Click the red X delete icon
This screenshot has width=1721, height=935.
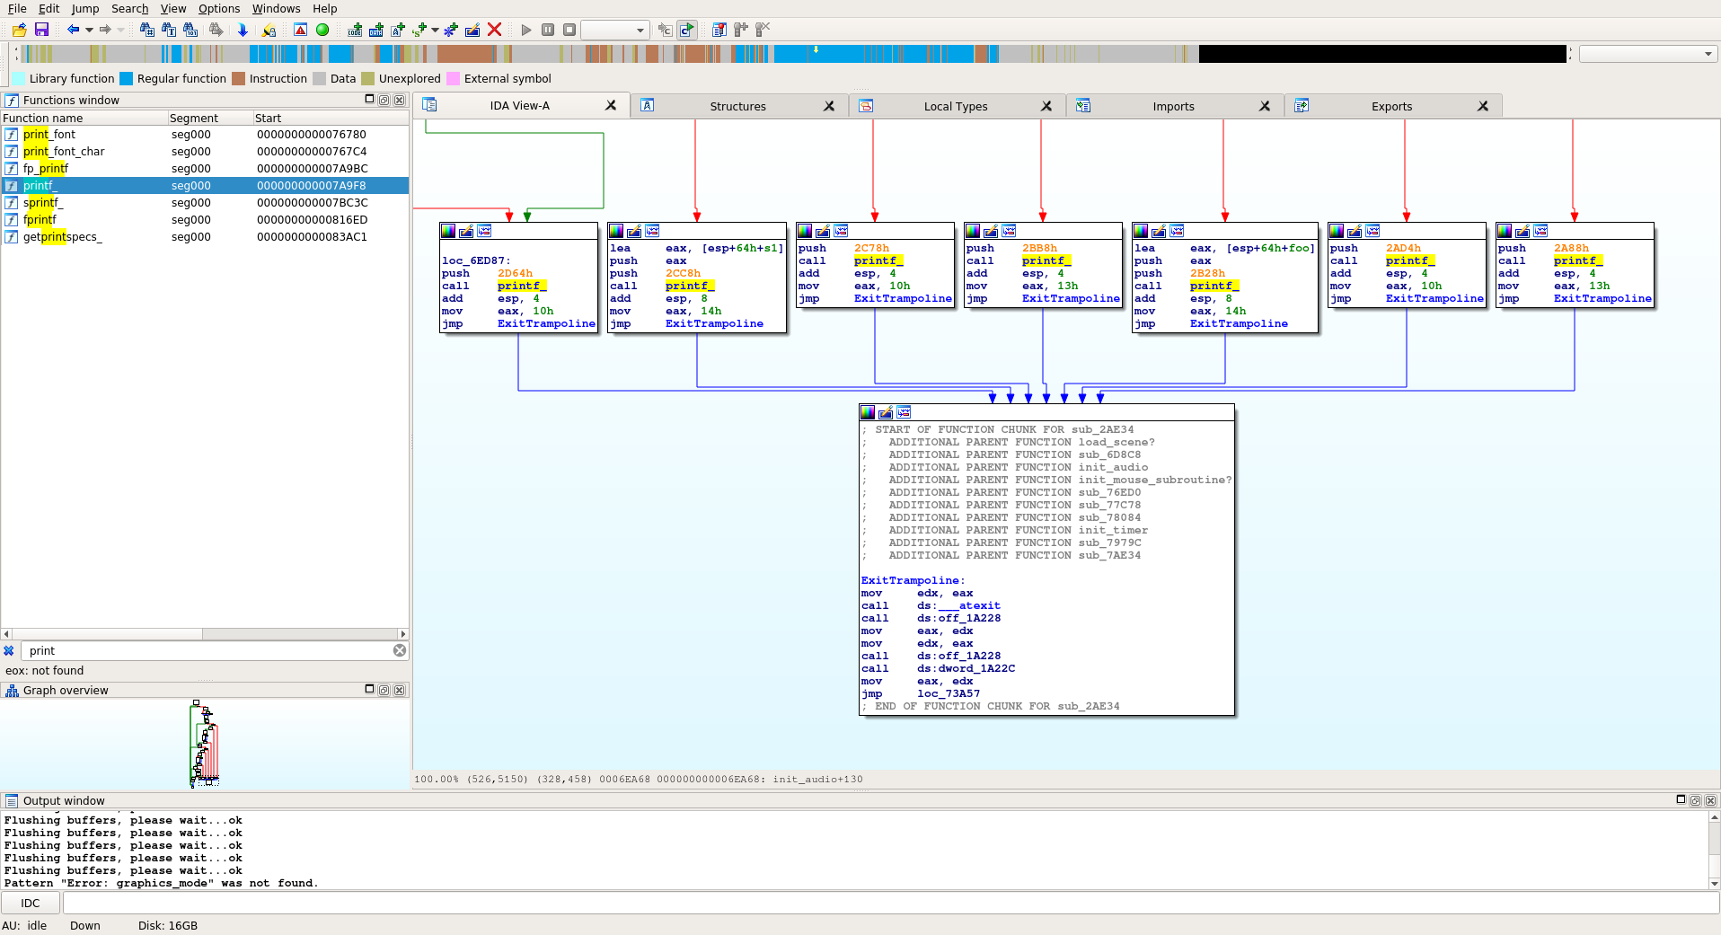[494, 30]
